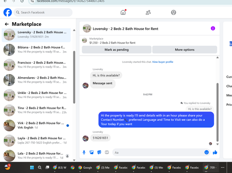This screenshot has width=232, height=173.
Task: Open conversation info purple icon
Action: (213, 28)
